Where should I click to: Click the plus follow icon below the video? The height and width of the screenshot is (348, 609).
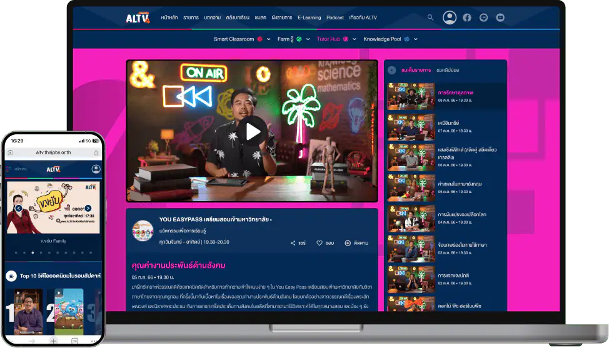(x=348, y=243)
